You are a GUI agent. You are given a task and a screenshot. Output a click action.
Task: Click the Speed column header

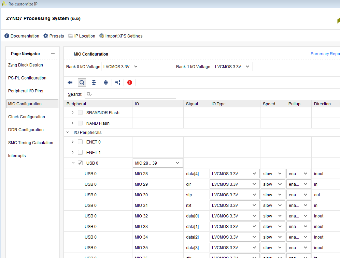click(x=273, y=104)
